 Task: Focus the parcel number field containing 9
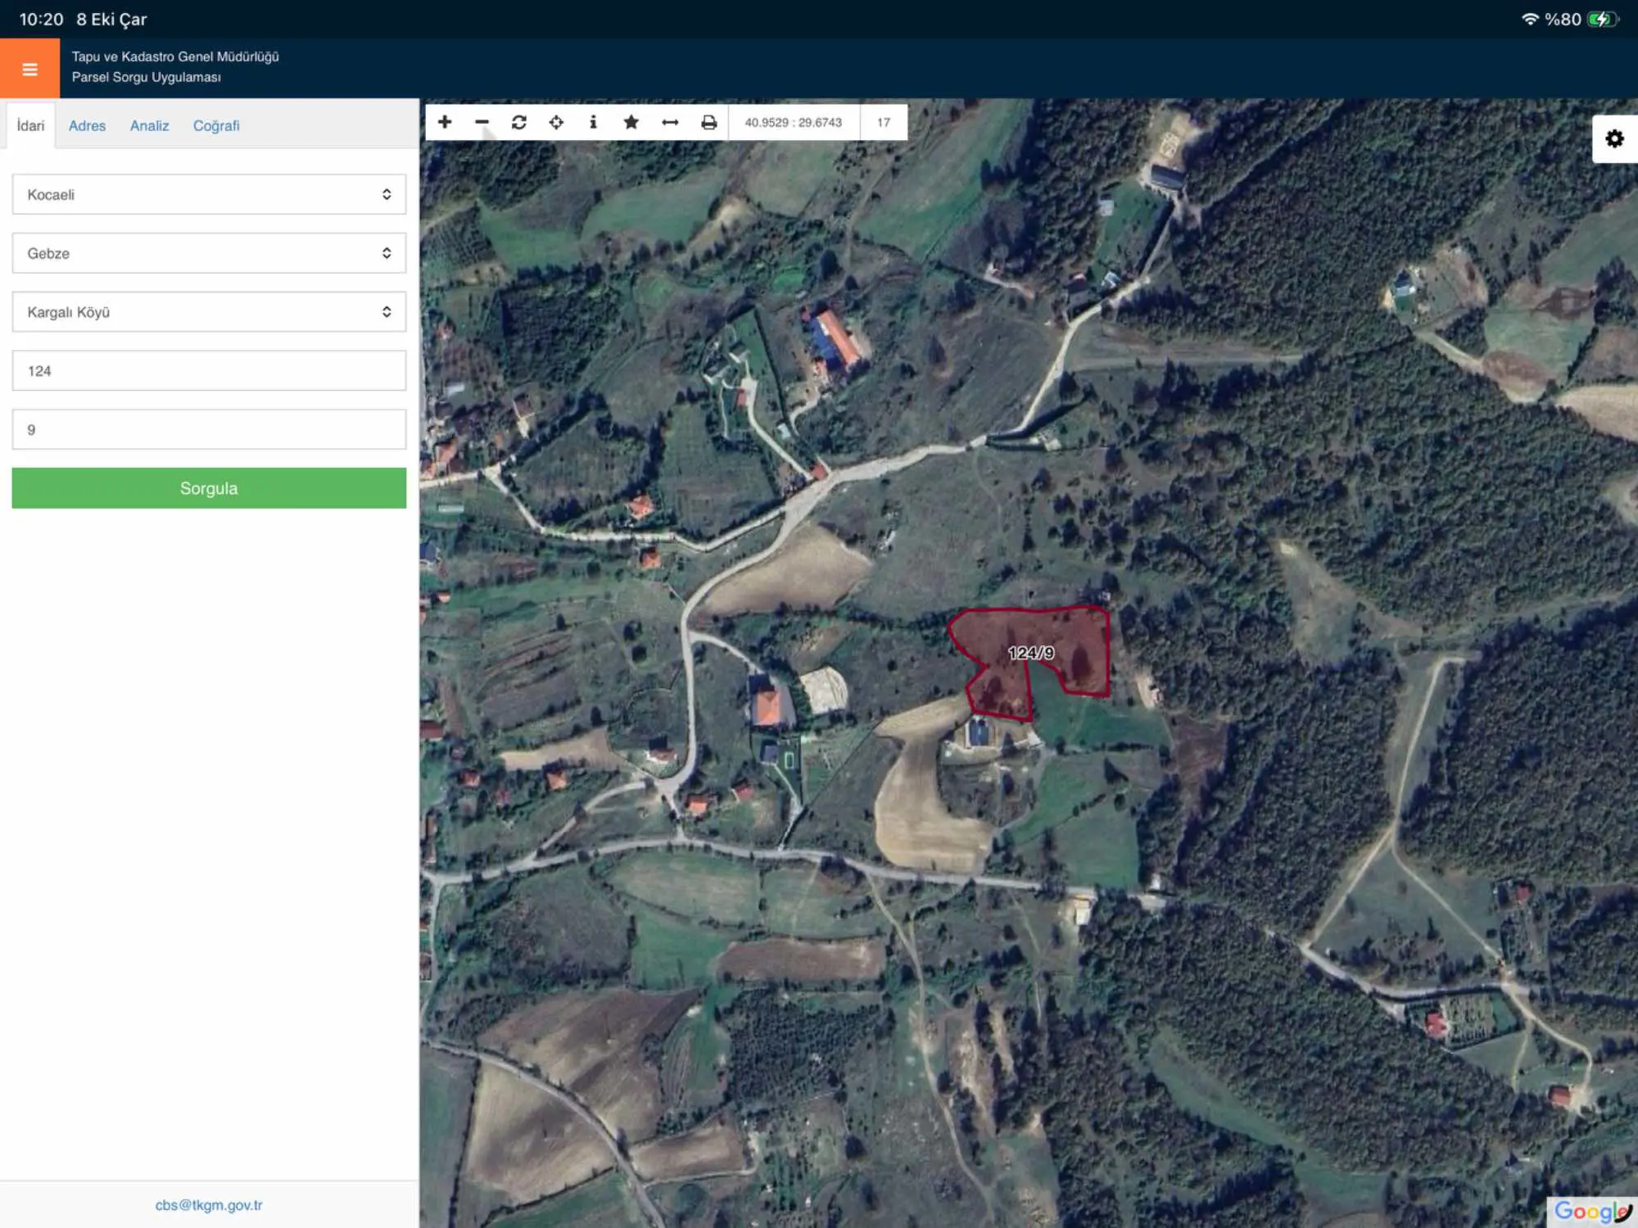[209, 429]
